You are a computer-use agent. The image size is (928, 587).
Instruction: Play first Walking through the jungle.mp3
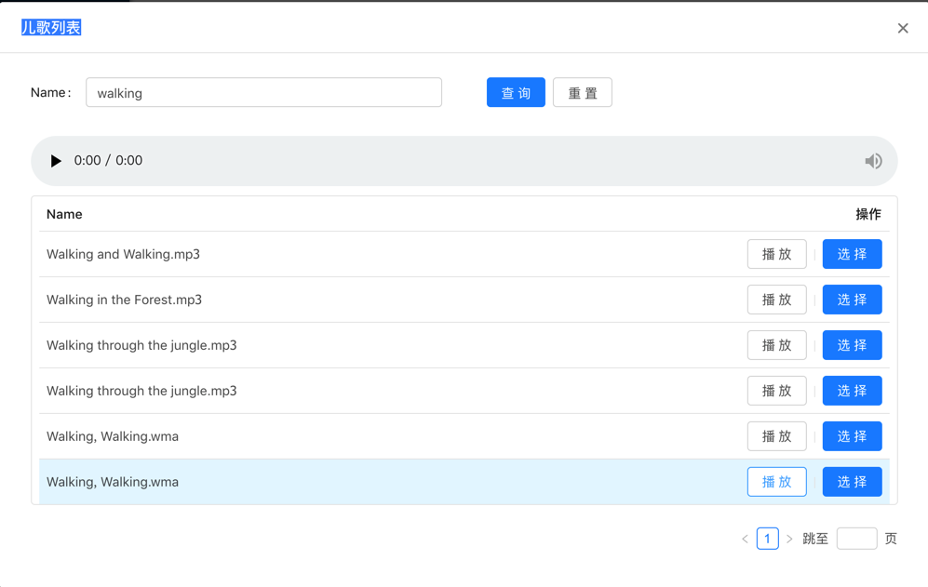tap(776, 345)
